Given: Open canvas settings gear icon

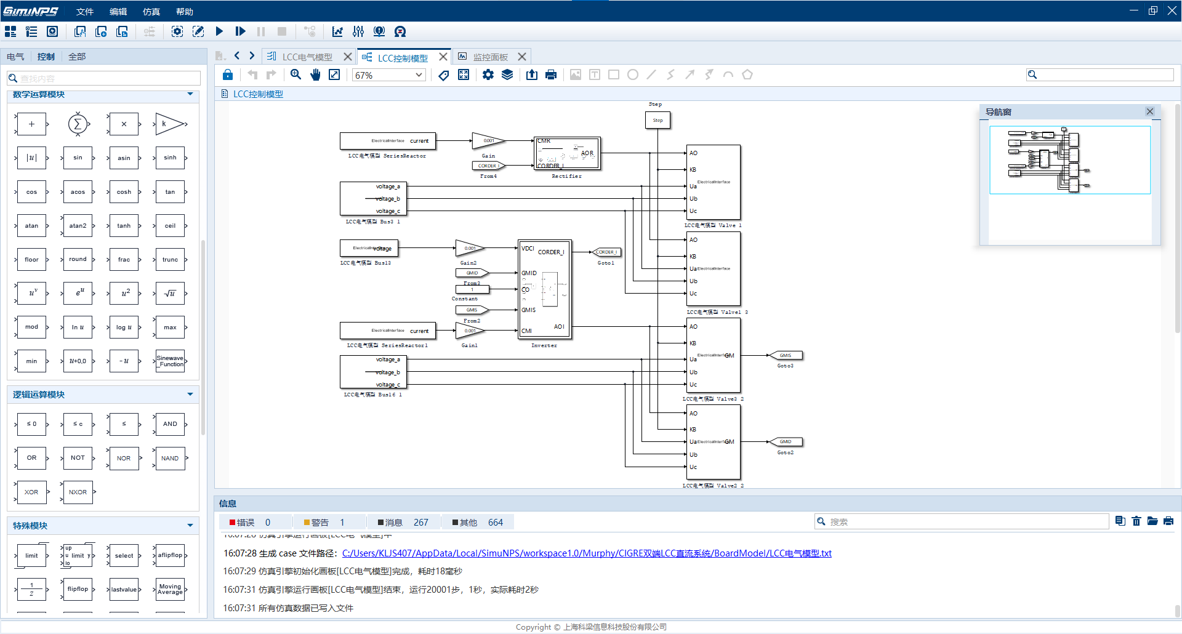Looking at the screenshot, I should [488, 74].
